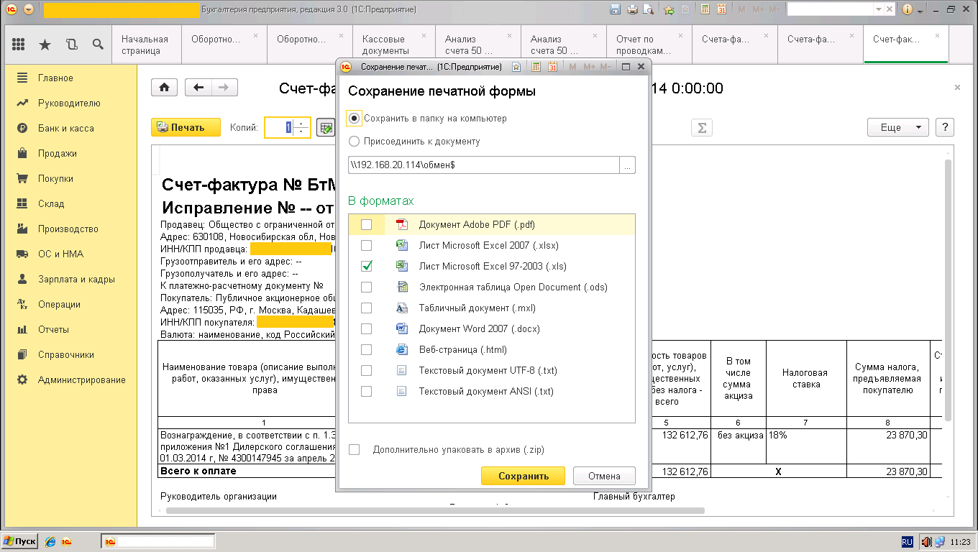Open the Отчеты sidebar section
Viewport: 978px width, 552px height.
point(53,329)
